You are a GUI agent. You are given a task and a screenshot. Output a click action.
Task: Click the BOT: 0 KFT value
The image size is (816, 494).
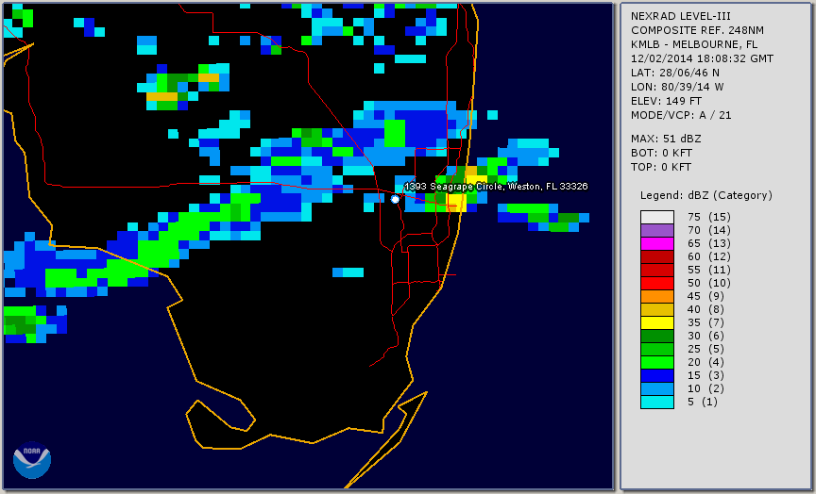661,153
